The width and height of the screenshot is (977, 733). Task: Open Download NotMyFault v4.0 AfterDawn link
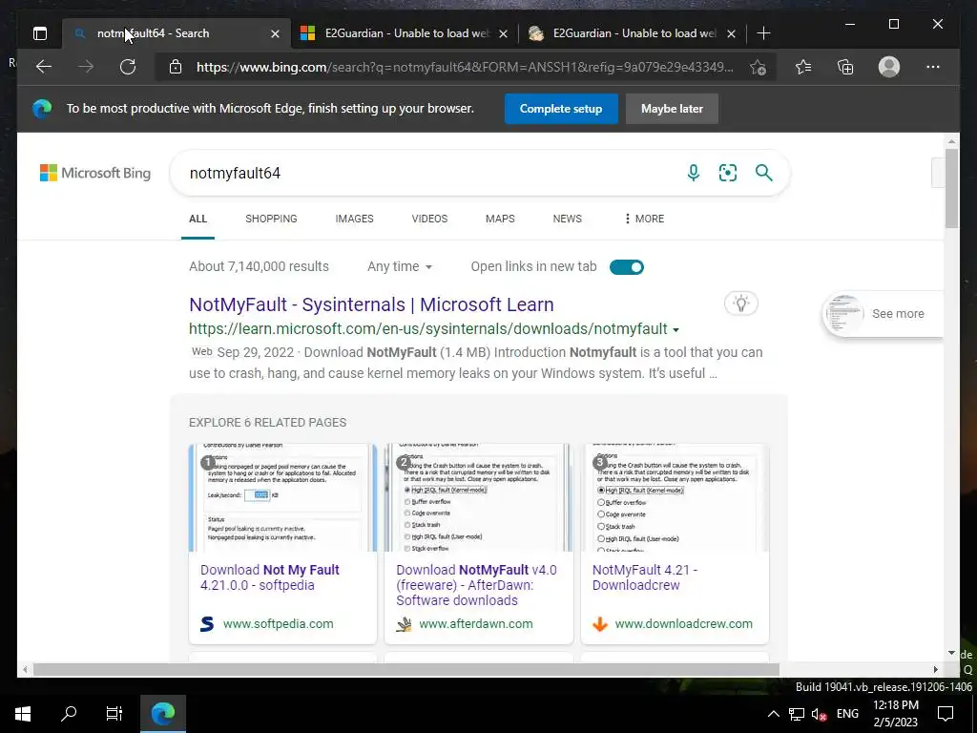pos(477,585)
